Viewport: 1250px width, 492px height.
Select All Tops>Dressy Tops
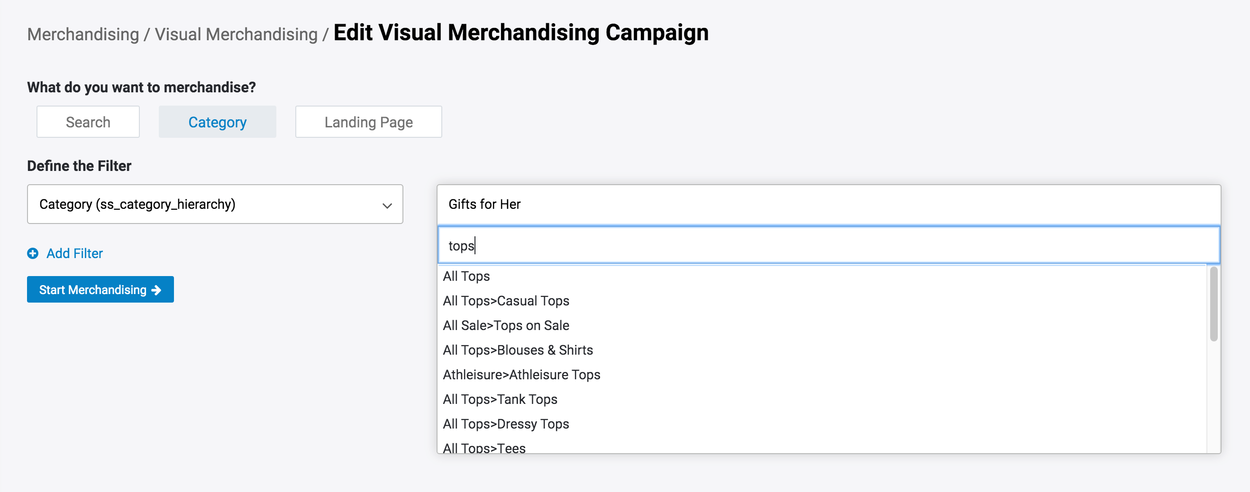(x=506, y=424)
